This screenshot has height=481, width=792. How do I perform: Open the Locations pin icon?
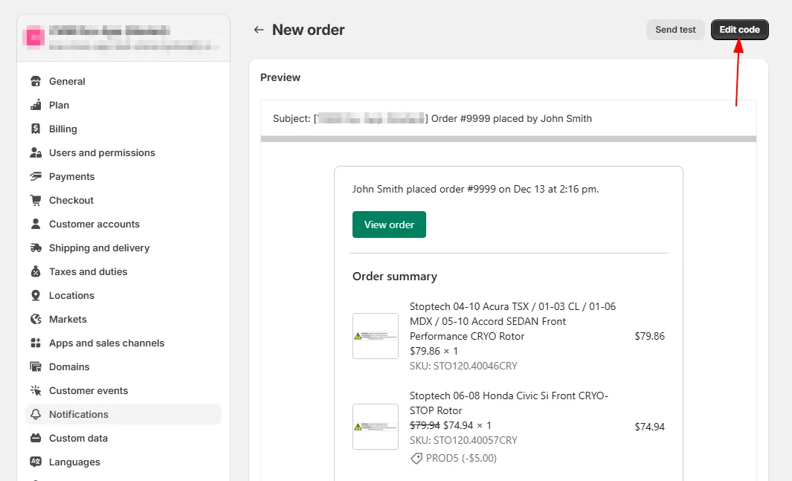[x=36, y=295]
